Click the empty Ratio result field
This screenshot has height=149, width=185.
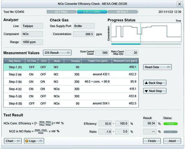(150, 132)
